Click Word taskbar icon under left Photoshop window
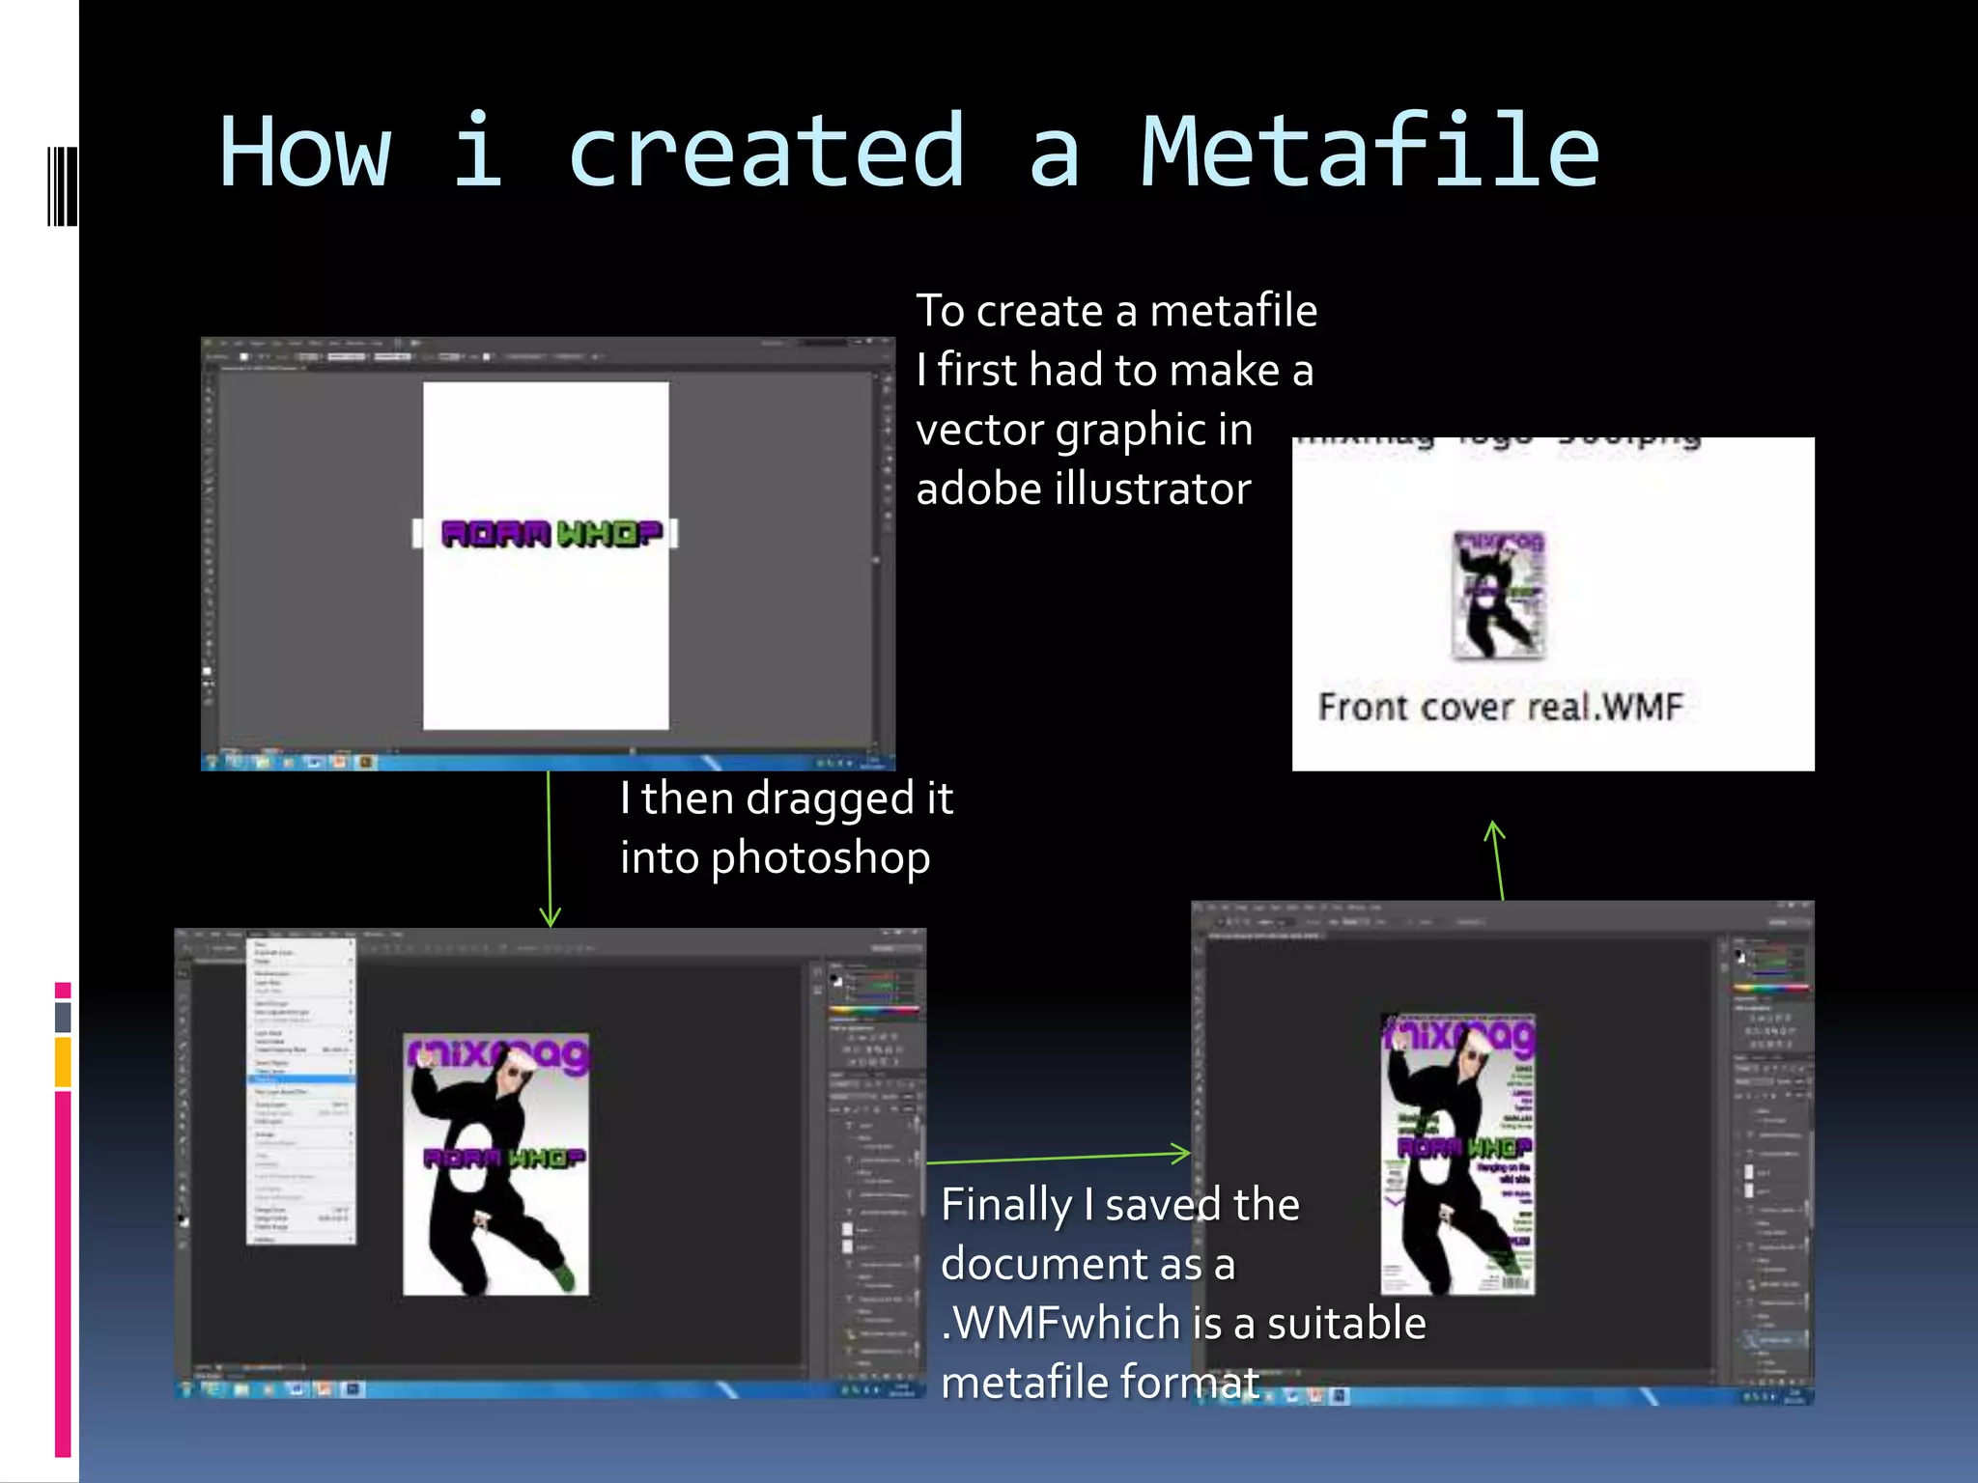 tap(297, 1389)
